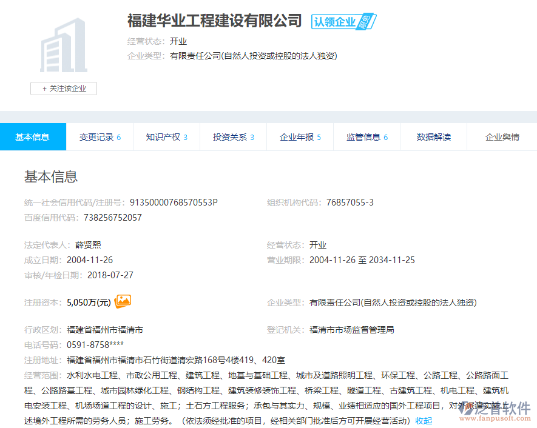
Task: Collapse business scope with 收起
Action: [424, 421]
